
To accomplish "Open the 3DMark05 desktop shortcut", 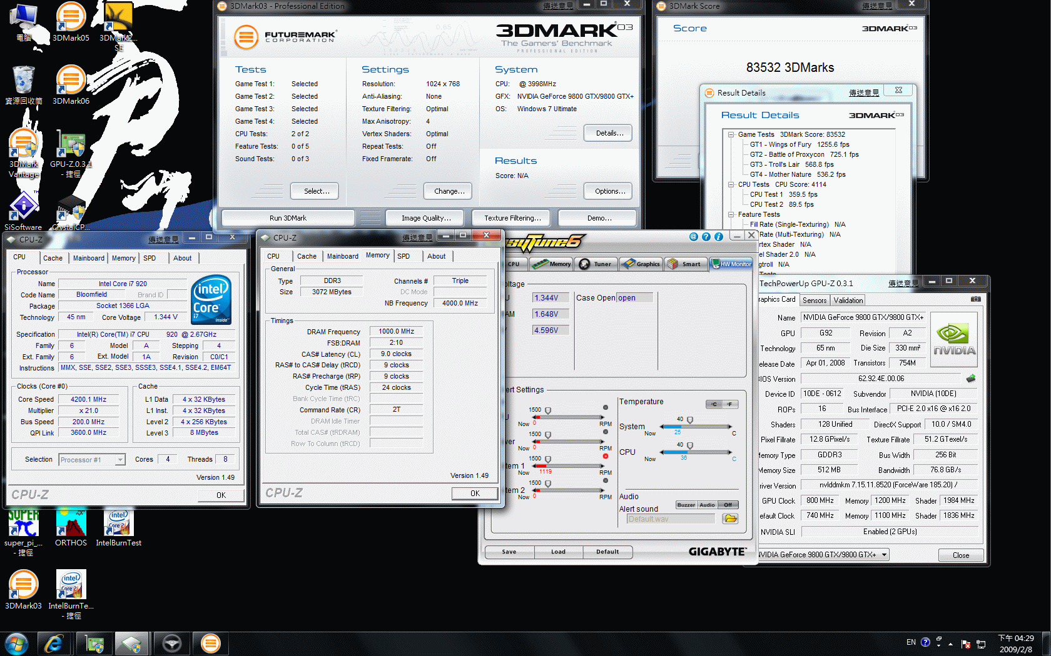I will click(71, 22).
